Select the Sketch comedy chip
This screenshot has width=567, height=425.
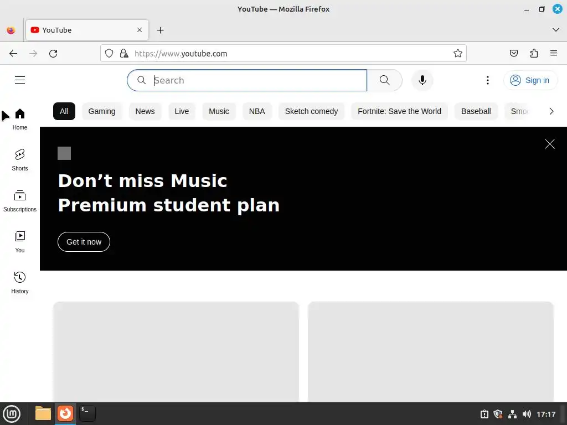(x=311, y=111)
